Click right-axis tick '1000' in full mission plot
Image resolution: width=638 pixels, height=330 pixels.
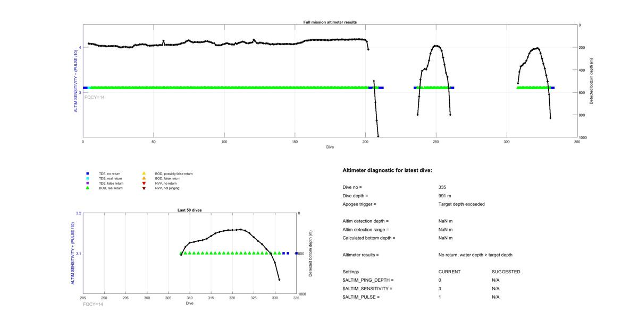[x=584, y=137]
